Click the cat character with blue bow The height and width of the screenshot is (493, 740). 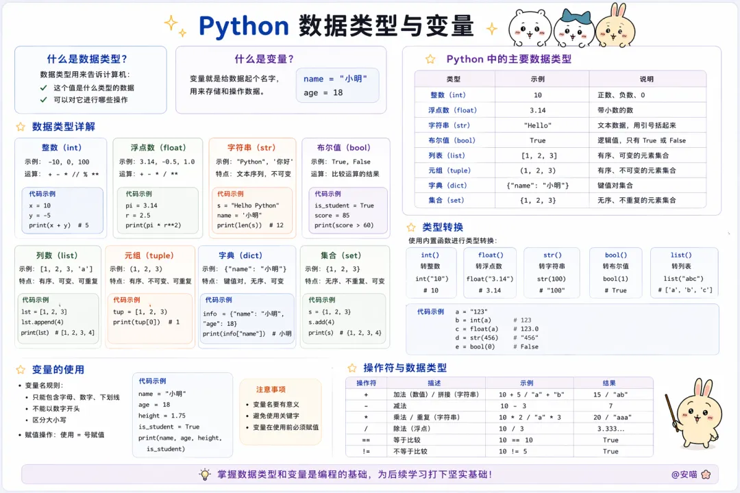573,29
